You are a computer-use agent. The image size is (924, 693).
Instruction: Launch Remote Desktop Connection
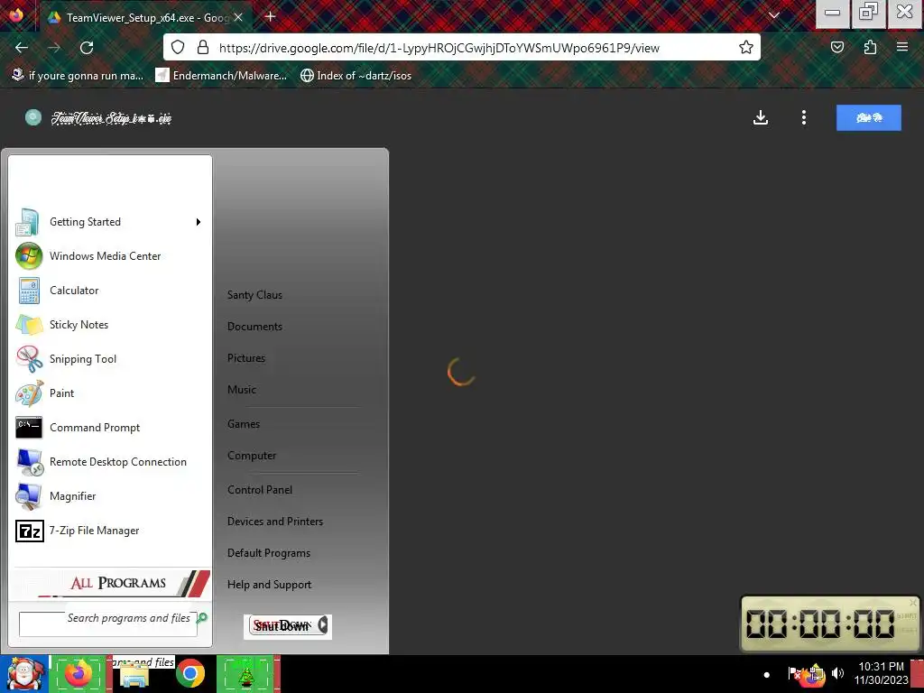[x=109, y=462]
